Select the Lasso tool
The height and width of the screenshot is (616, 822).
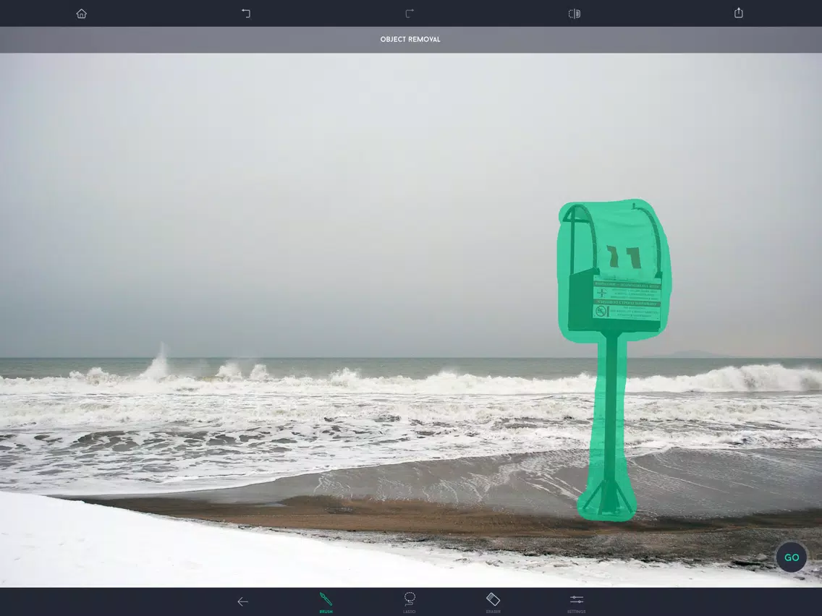pos(410,602)
